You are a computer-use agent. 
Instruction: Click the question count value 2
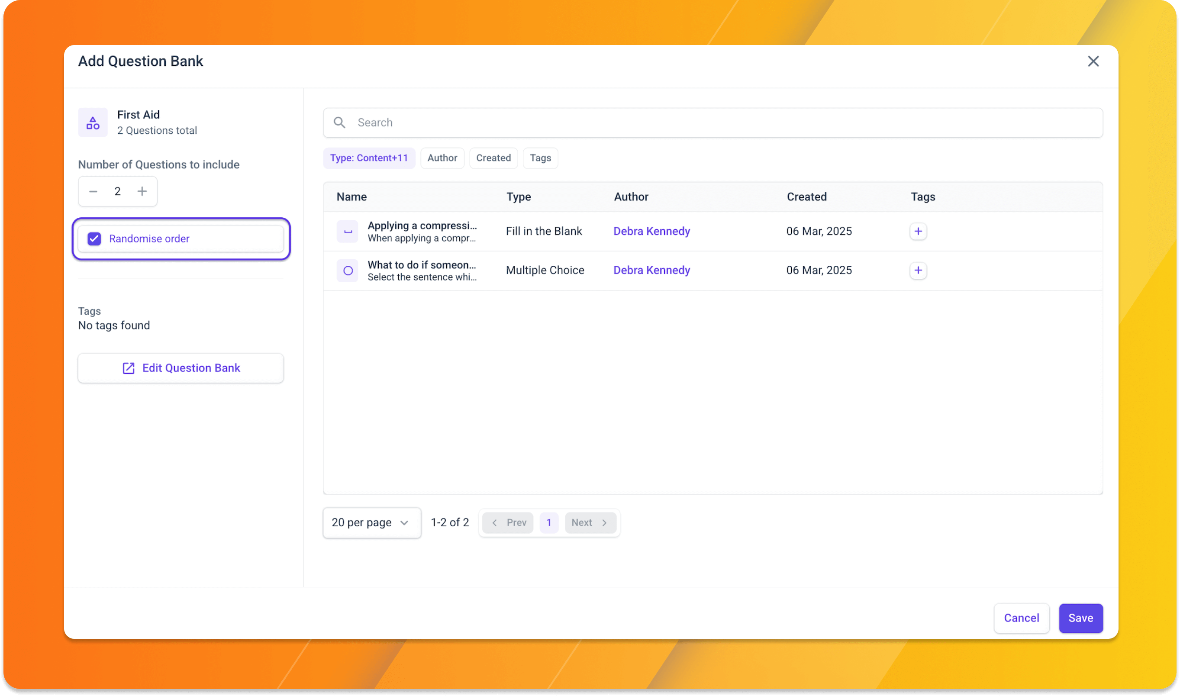(x=118, y=191)
